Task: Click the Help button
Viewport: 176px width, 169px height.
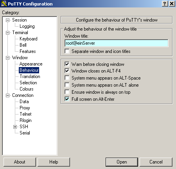Action: pyautogui.click(x=54, y=162)
